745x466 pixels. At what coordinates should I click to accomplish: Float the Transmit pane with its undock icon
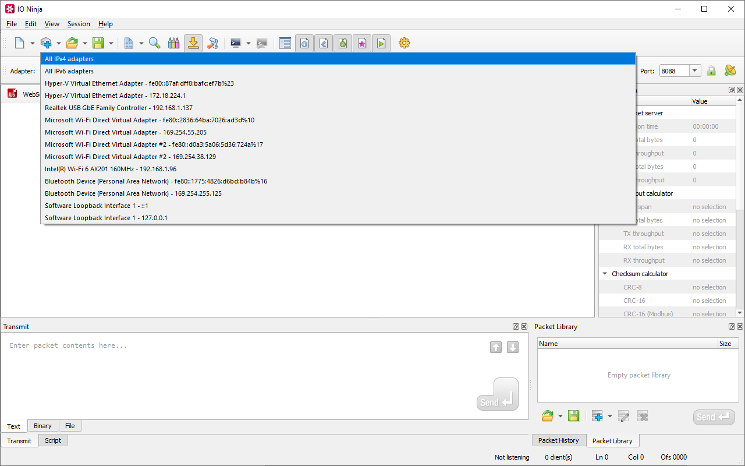516,327
